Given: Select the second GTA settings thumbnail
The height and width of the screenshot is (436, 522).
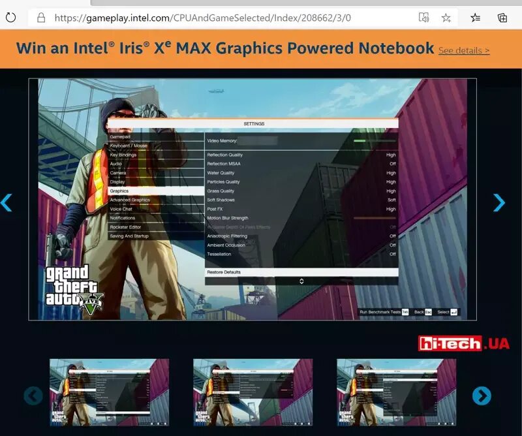Looking at the screenshot, I should pyautogui.click(x=253, y=392).
